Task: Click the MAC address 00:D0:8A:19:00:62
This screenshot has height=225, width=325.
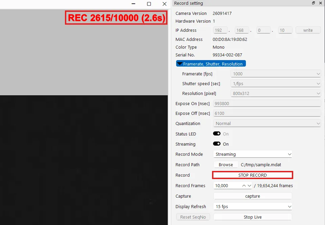Action: (x=230, y=39)
